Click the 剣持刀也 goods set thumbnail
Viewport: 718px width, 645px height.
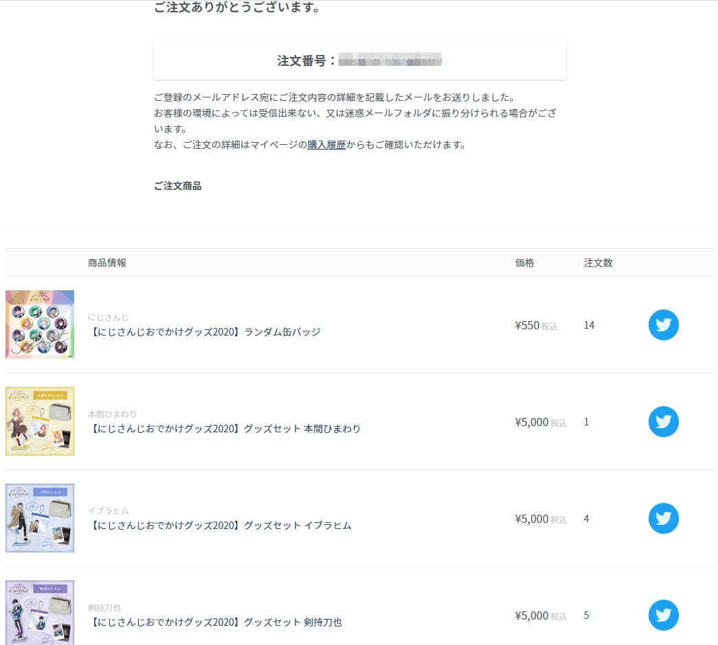40,613
